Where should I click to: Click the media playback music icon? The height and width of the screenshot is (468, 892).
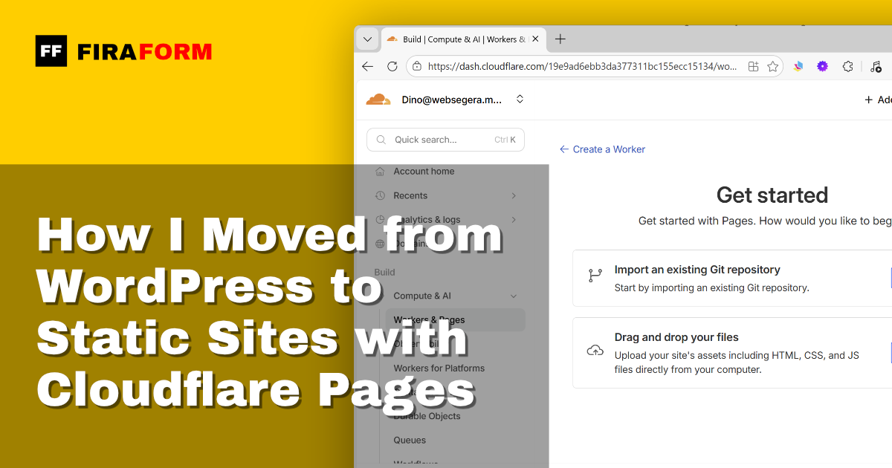click(x=875, y=66)
